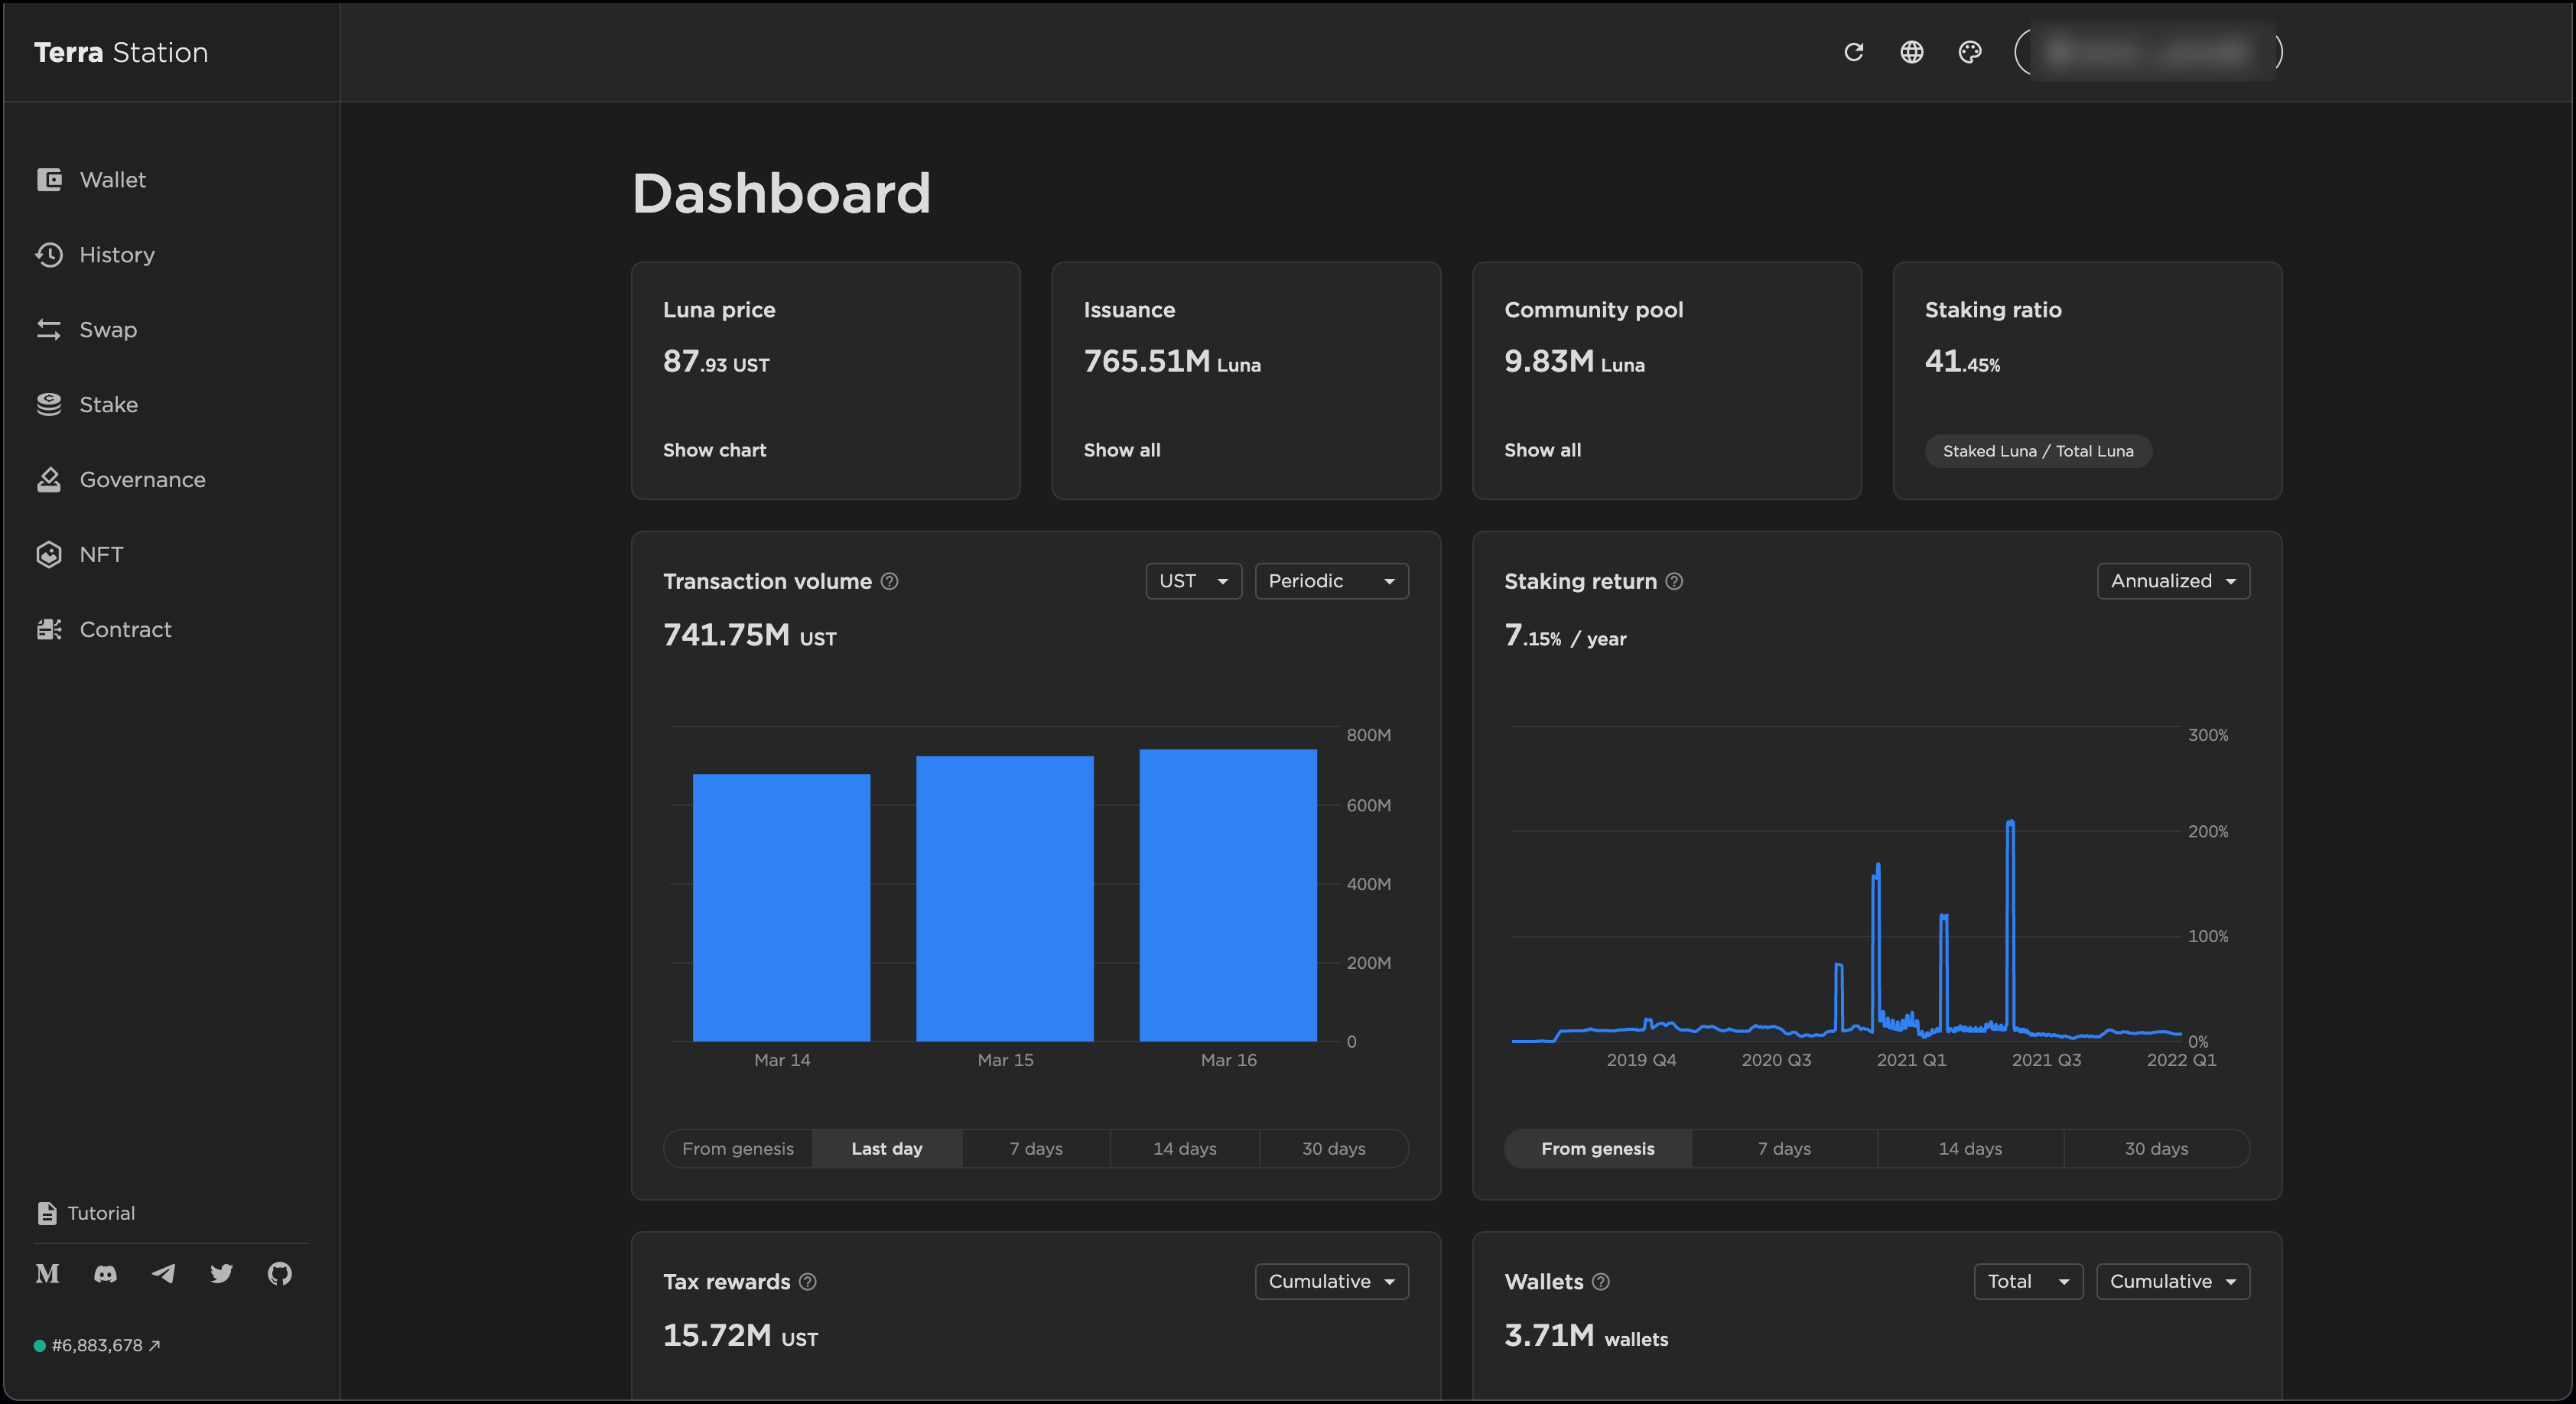This screenshot has width=2576, height=1404.
Task: Click Wallets help icon
Action: (x=1601, y=1281)
